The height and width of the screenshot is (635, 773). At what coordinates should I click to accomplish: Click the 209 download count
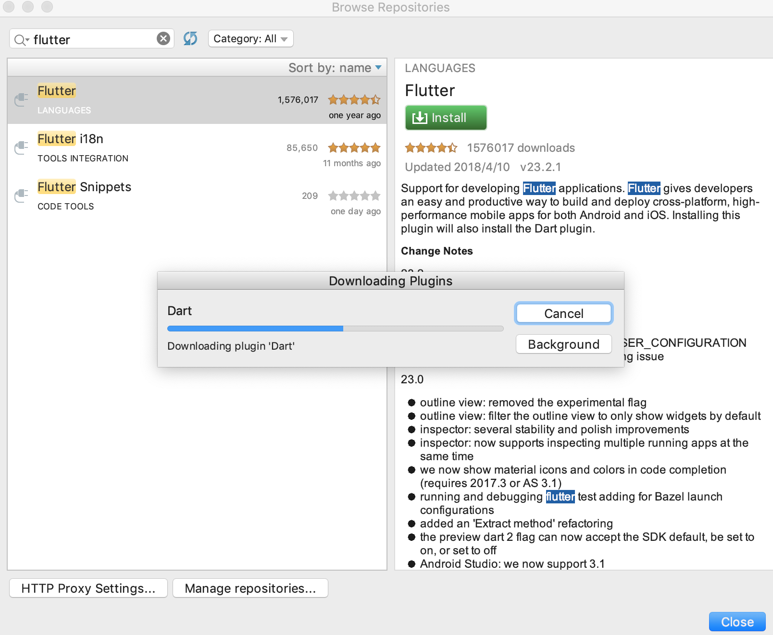310,196
